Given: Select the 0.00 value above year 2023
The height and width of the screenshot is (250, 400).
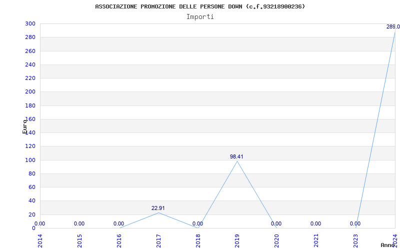Looking at the screenshot, I should pyautogui.click(x=355, y=223).
